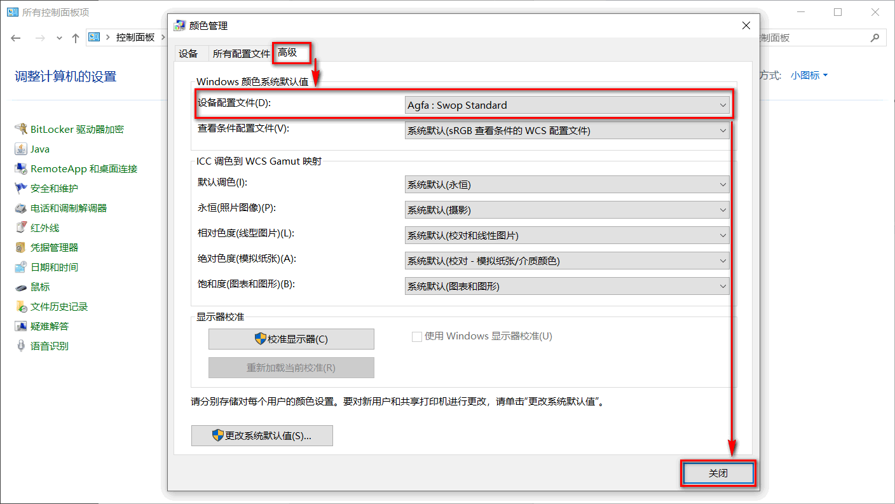Click the 电话和调制解调器 icon
The height and width of the screenshot is (504, 895).
21,208
